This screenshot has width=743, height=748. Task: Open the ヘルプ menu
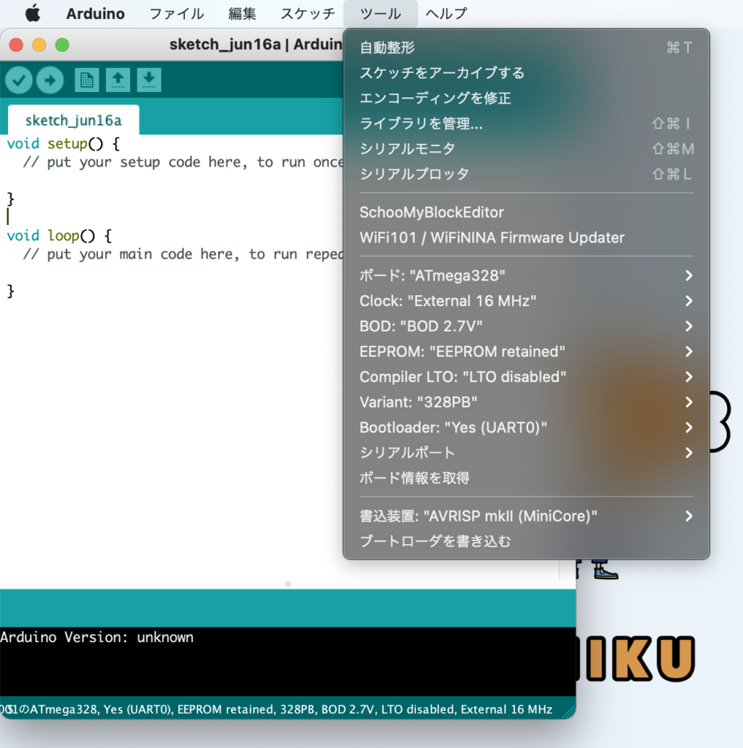click(x=447, y=13)
